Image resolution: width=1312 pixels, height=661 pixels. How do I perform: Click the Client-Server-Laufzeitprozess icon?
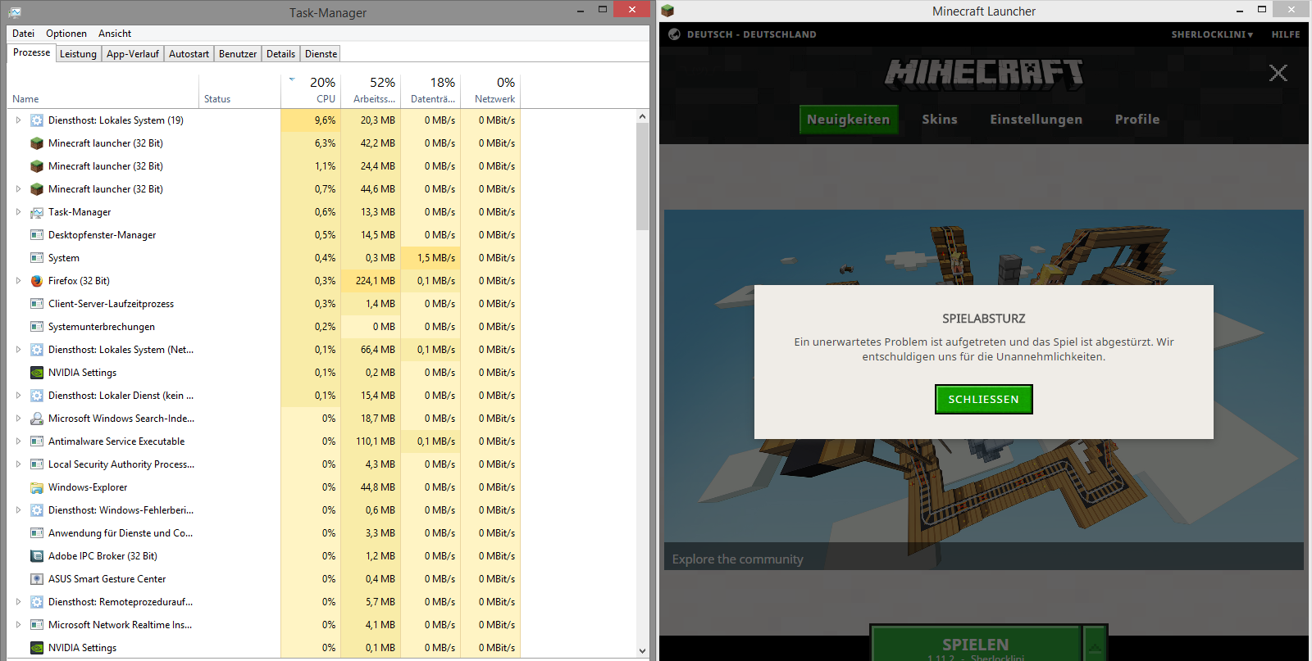[x=37, y=304]
